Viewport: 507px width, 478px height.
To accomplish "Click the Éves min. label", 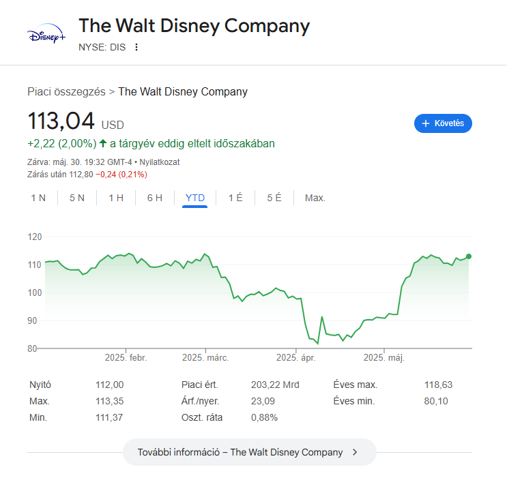I will (354, 401).
